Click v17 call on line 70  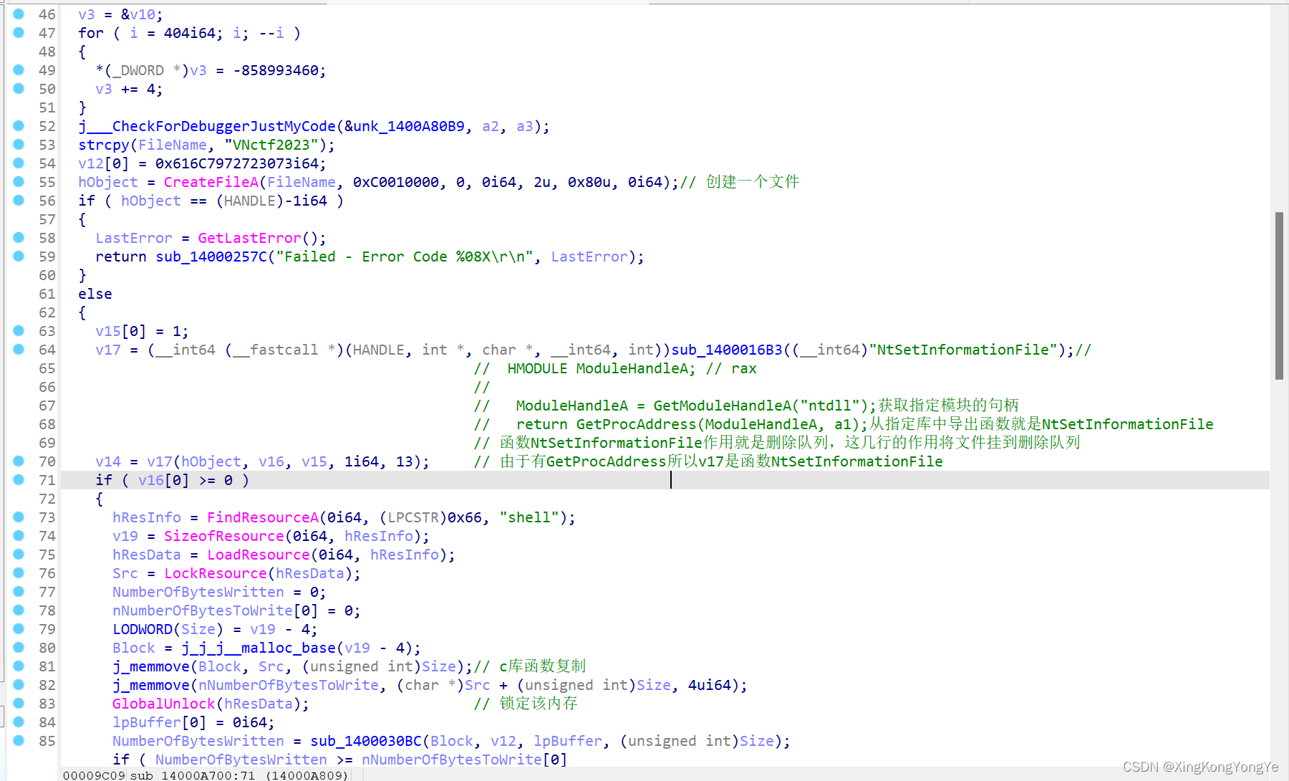(x=160, y=461)
